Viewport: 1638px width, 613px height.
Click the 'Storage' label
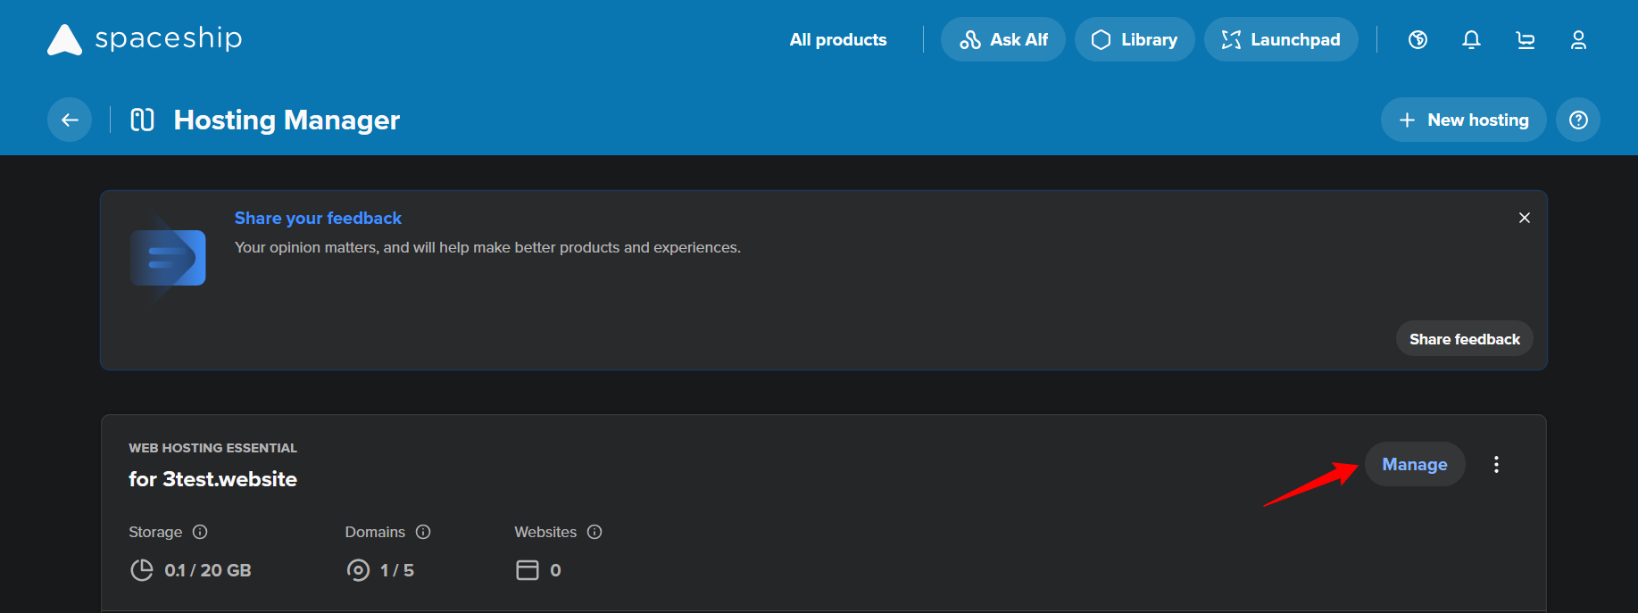pyautogui.click(x=155, y=532)
